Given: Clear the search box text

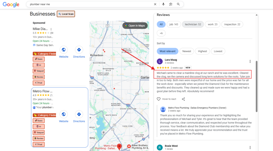Looking at the screenshot, I should pyautogui.click(x=155, y=4).
